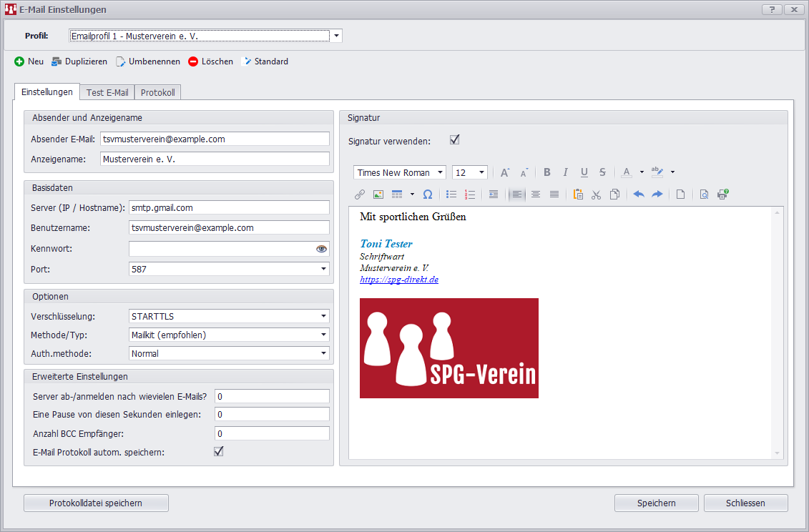Show password with the eye icon
The image size is (809, 532).
[321, 249]
